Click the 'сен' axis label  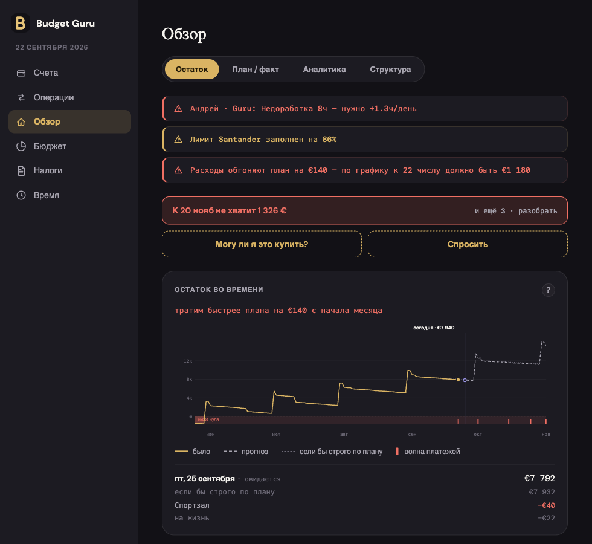pyautogui.click(x=412, y=435)
